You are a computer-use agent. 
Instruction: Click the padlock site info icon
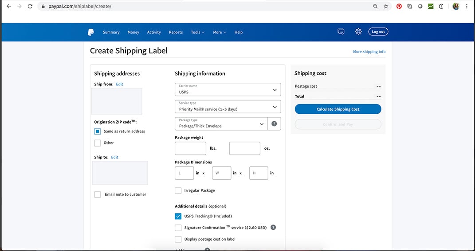pyautogui.click(x=43, y=6)
